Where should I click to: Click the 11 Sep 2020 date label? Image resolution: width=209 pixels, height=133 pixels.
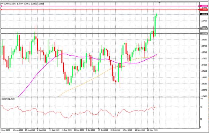coord(54,130)
